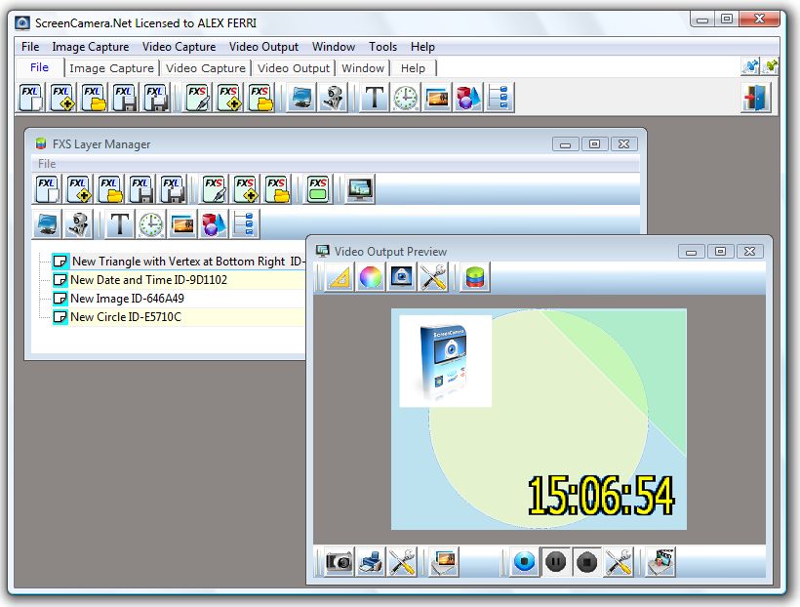Open the File menu of FXS Layer Manager
Image resolution: width=800 pixels, height=607 pixels.
(47, 164)
